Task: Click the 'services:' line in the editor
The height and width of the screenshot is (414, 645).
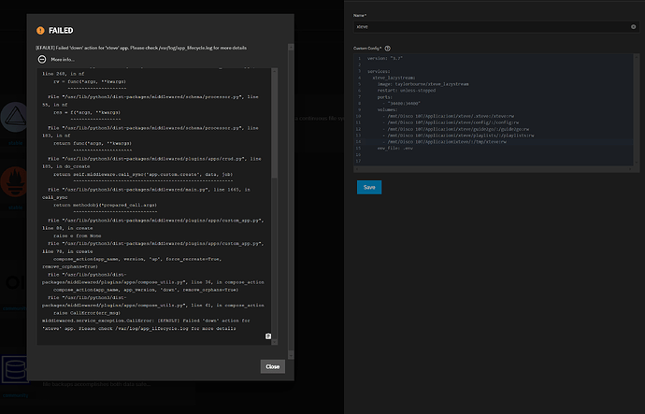Action: point(379,71)
